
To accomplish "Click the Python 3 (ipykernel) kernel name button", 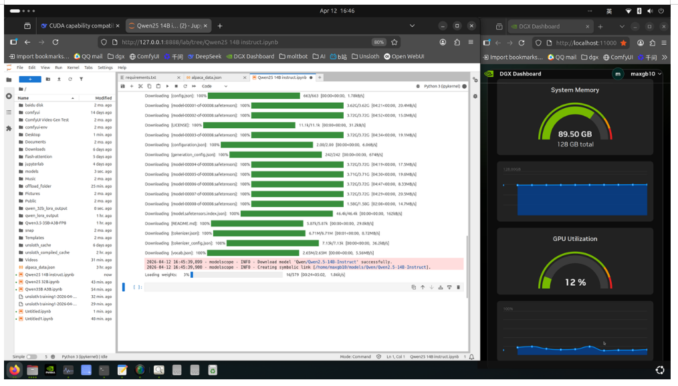I will tap(442, 86).
